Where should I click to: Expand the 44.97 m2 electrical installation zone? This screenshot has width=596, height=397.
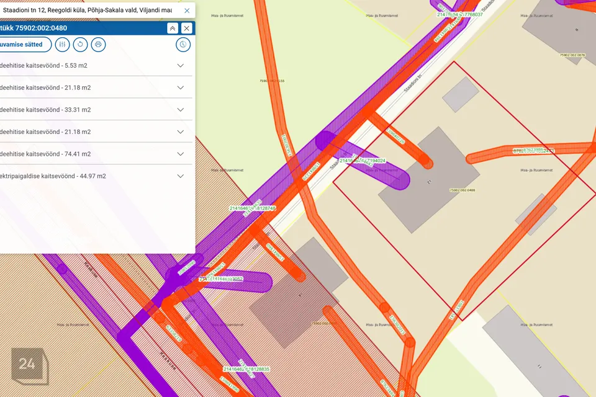181,176
